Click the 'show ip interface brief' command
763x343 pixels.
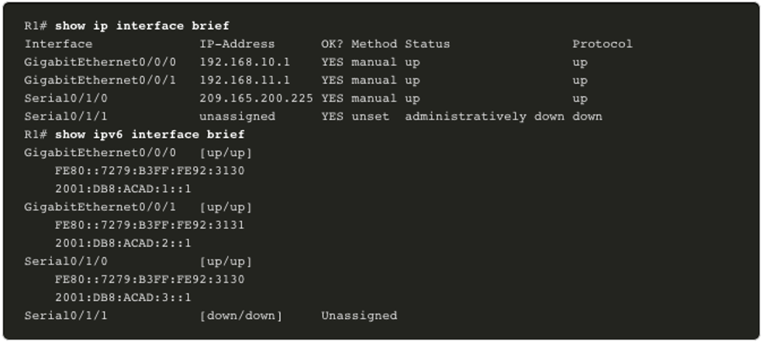pyautogui.click(x=142, y=26)
